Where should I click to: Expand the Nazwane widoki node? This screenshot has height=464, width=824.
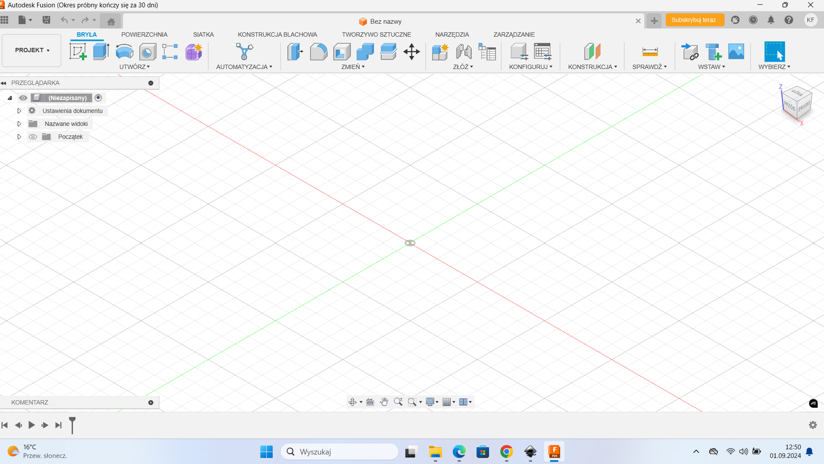coord(19,124)
